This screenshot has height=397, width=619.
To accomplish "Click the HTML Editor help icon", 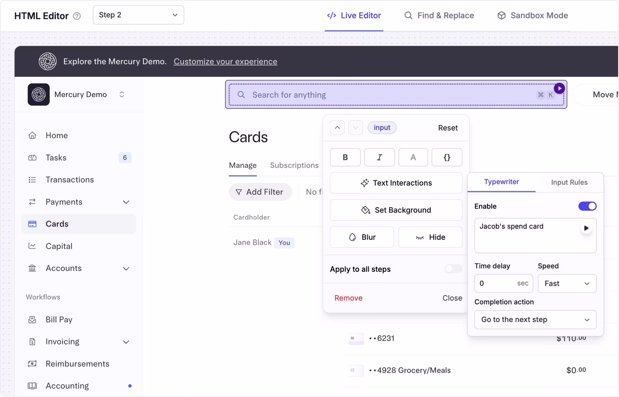I will (x=77, y=16).
